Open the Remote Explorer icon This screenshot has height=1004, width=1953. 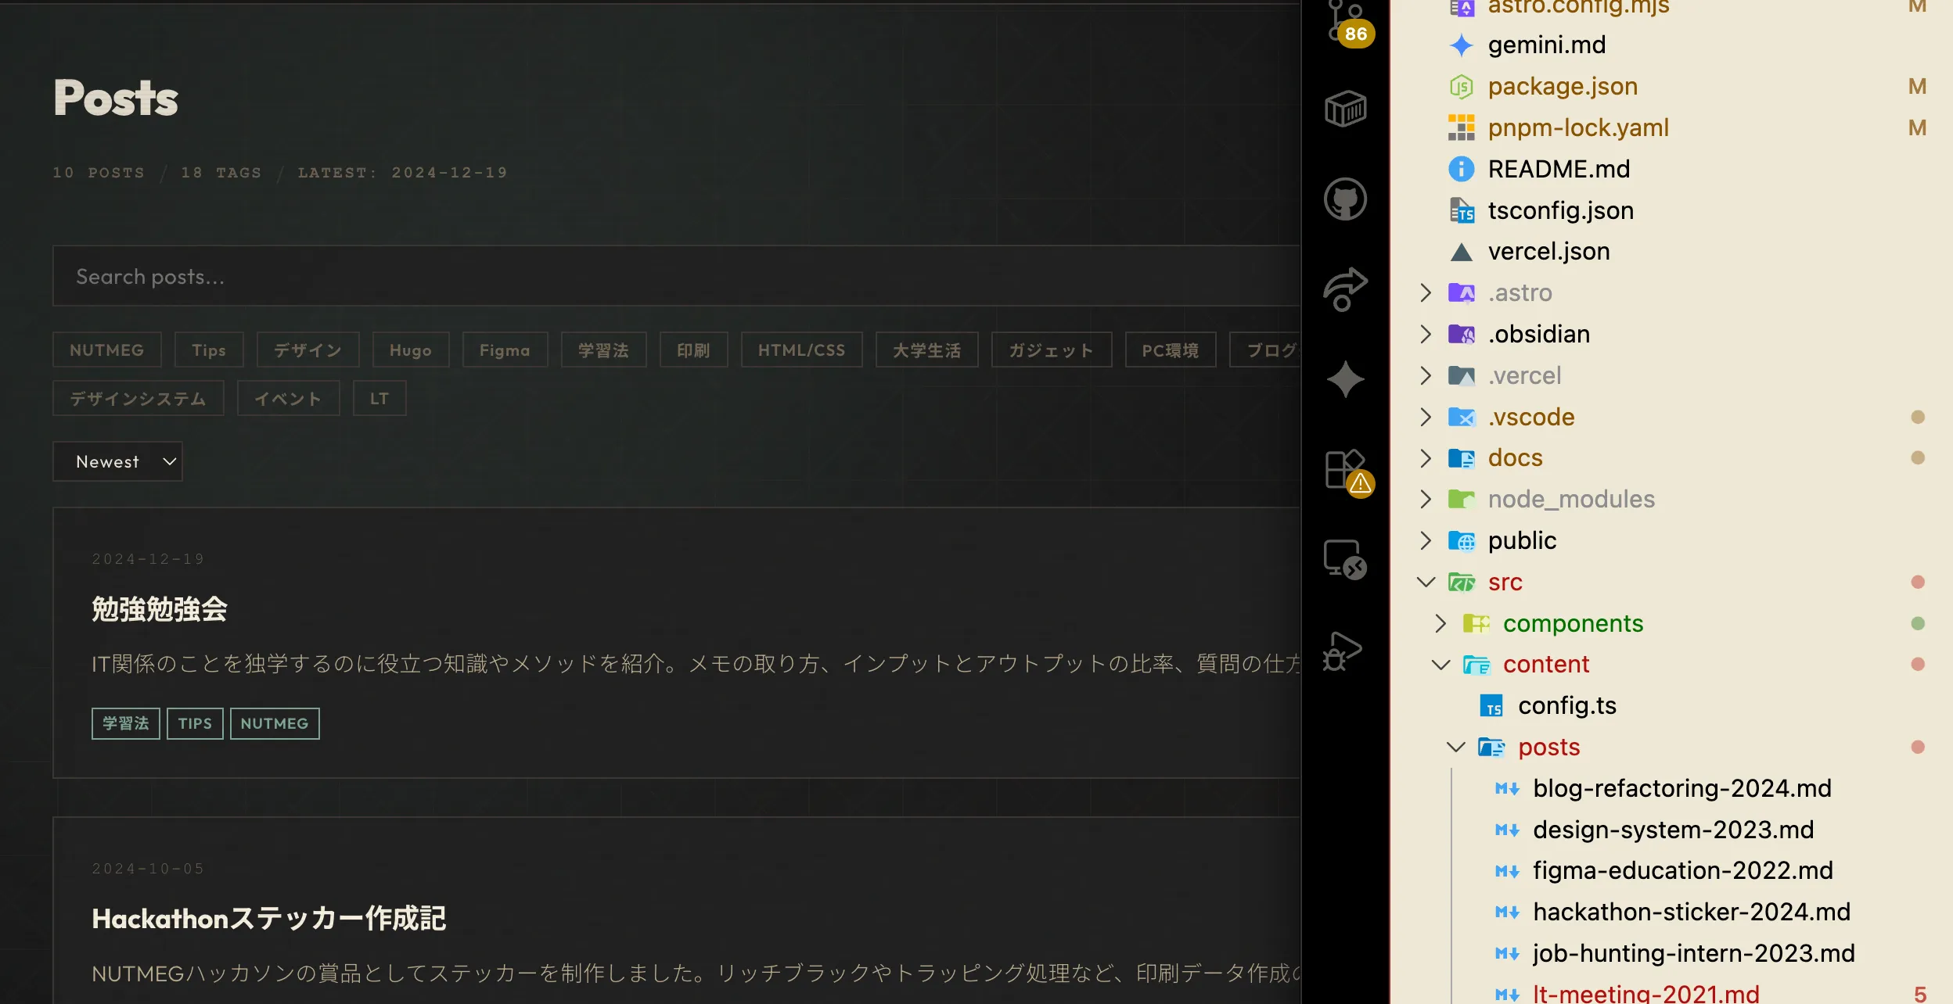pyautogui.click(x=1345, y=559)
